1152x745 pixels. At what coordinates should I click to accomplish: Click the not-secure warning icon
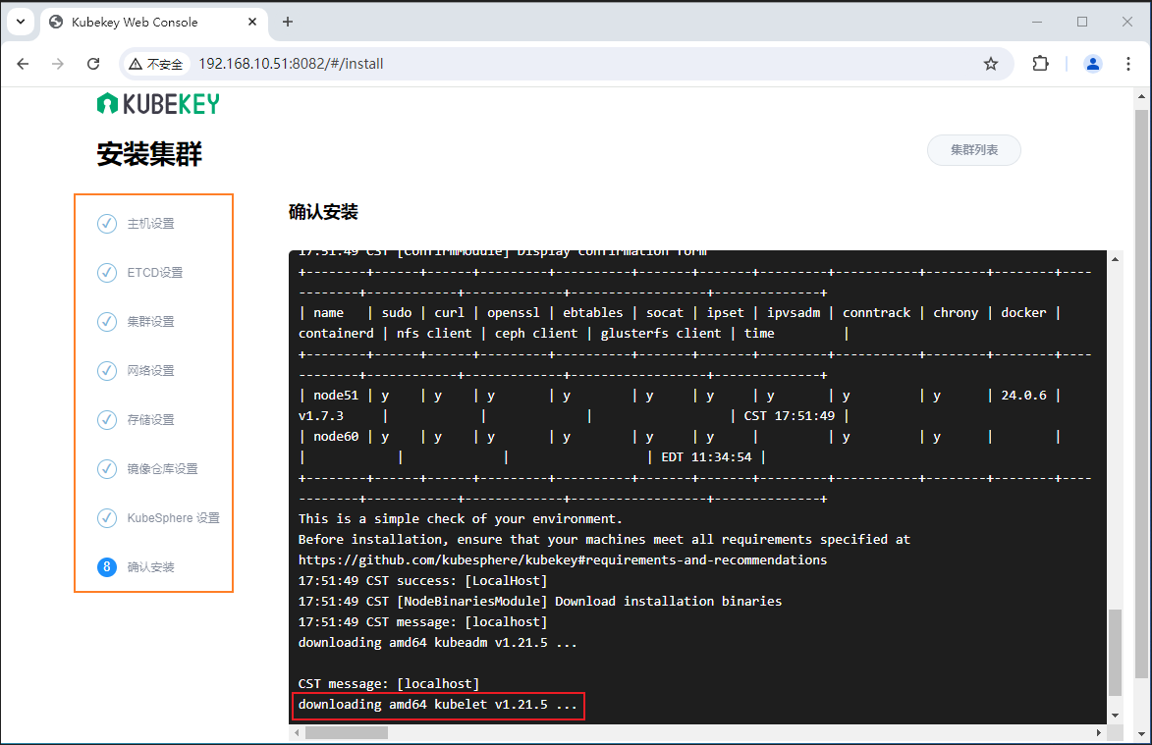point(136,64)
